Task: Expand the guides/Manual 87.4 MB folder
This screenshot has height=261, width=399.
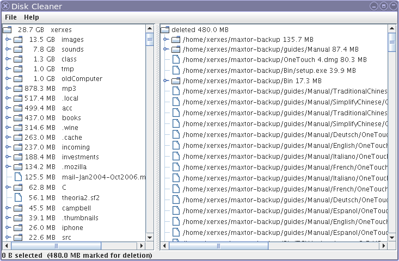Action: (x=166, y=49)
